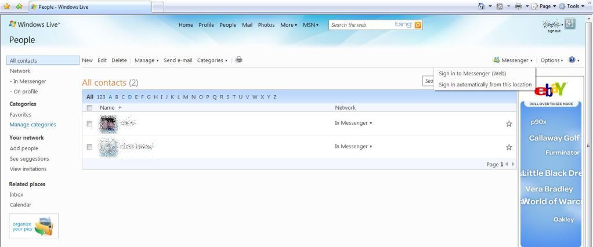Click the browser home icon
593x247 pixels.
481,6
